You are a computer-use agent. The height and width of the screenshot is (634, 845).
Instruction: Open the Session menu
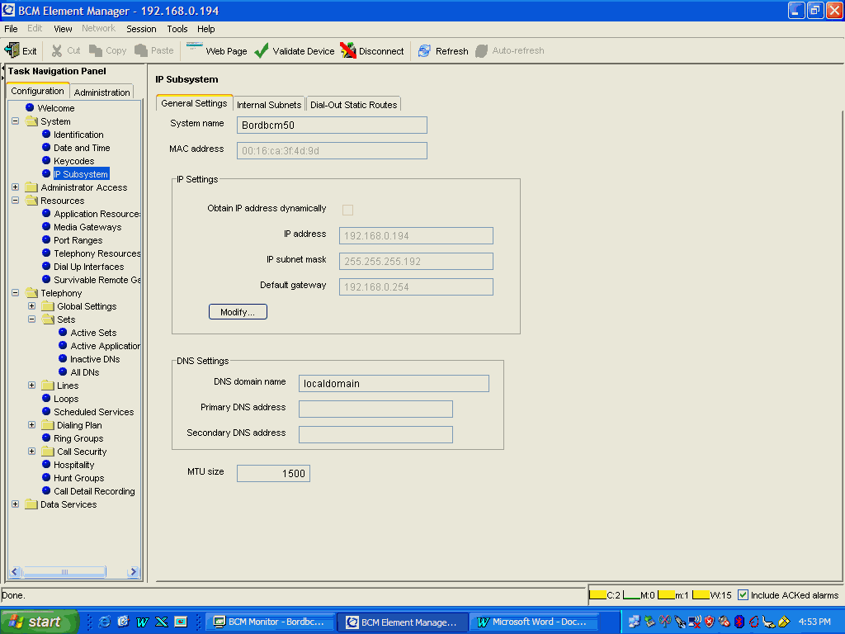tap(141, 29)
